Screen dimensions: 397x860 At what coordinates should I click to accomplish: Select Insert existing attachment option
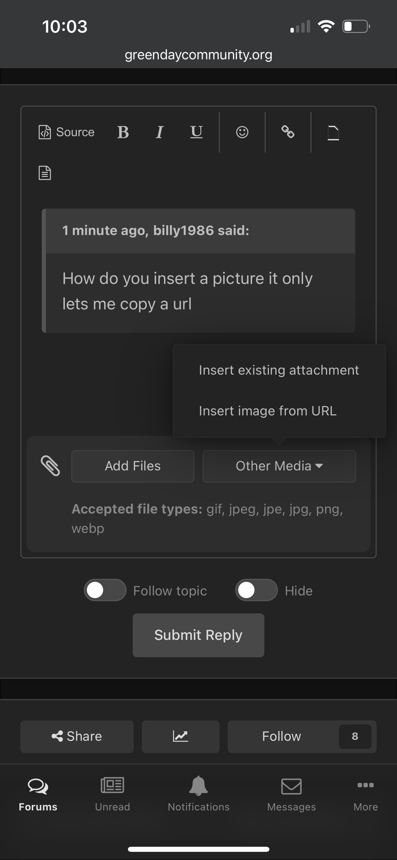point(279,370)
